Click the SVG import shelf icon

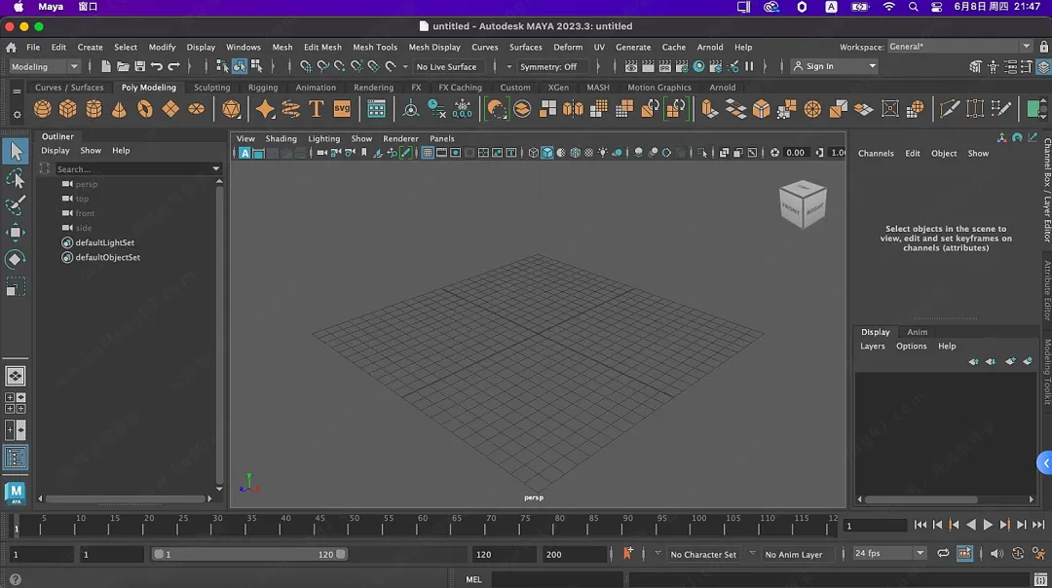[x=342, y=109]
